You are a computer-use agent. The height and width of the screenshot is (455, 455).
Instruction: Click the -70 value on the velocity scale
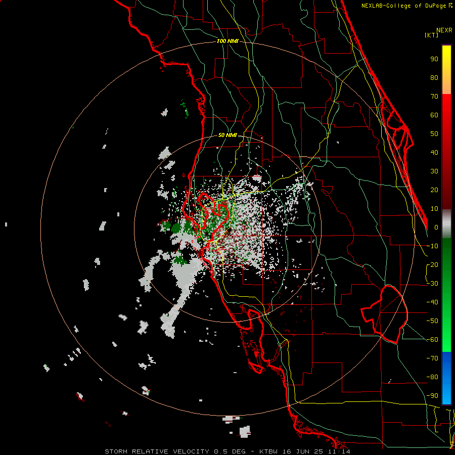pos(432,358)
